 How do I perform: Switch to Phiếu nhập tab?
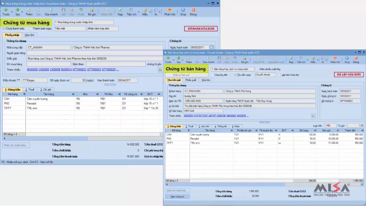[12, 35]
